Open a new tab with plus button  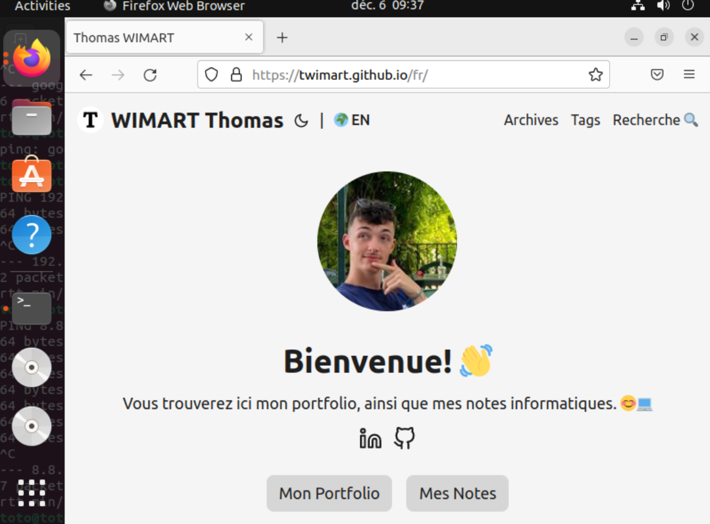(x=282, y=38)
